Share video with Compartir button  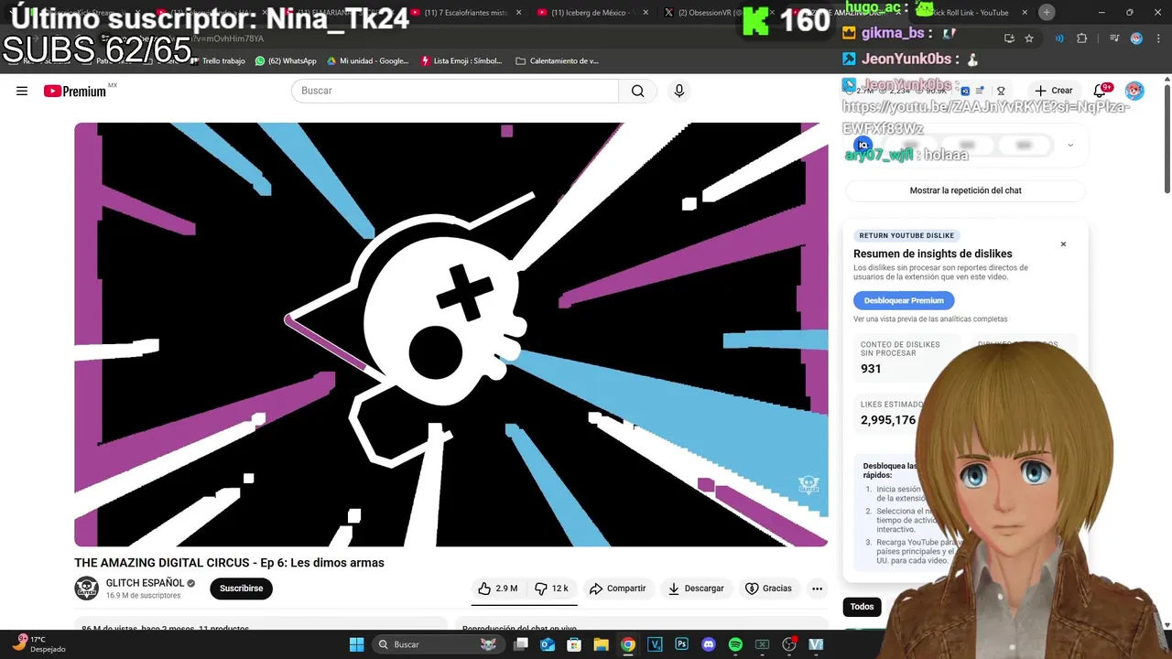pos(618,589)
